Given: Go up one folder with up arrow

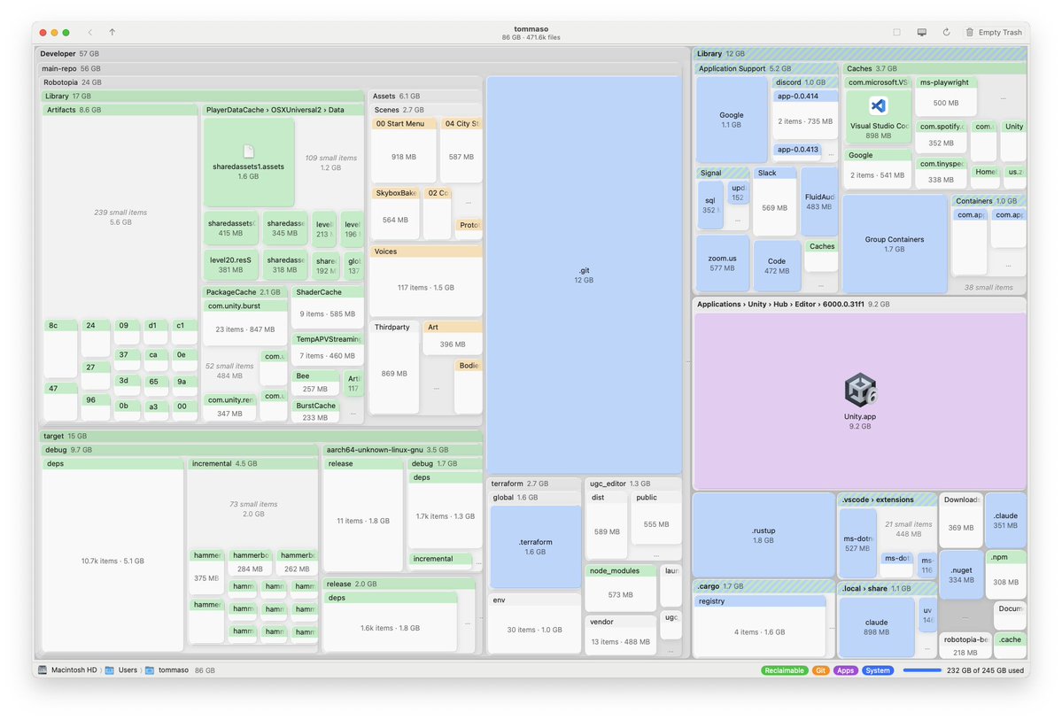Looking at the screenshot, I should [x=112, y=32].
